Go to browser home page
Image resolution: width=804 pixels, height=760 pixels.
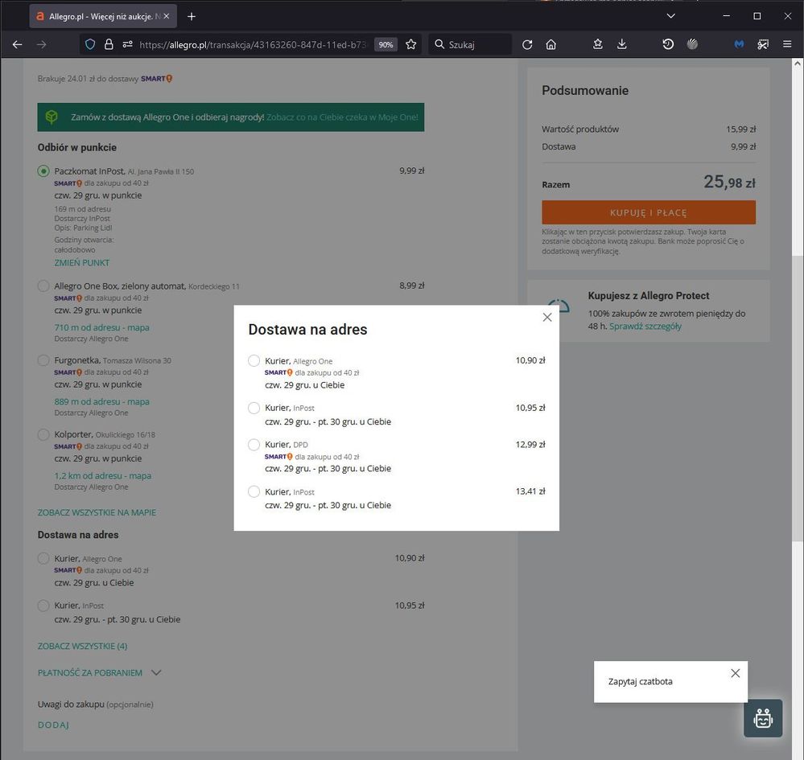point(551,44)
